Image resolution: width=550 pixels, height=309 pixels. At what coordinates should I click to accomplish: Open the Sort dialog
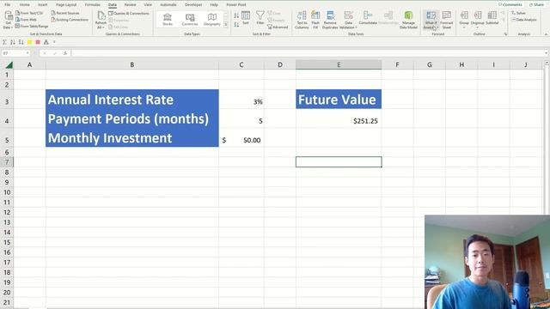(246, 18)
